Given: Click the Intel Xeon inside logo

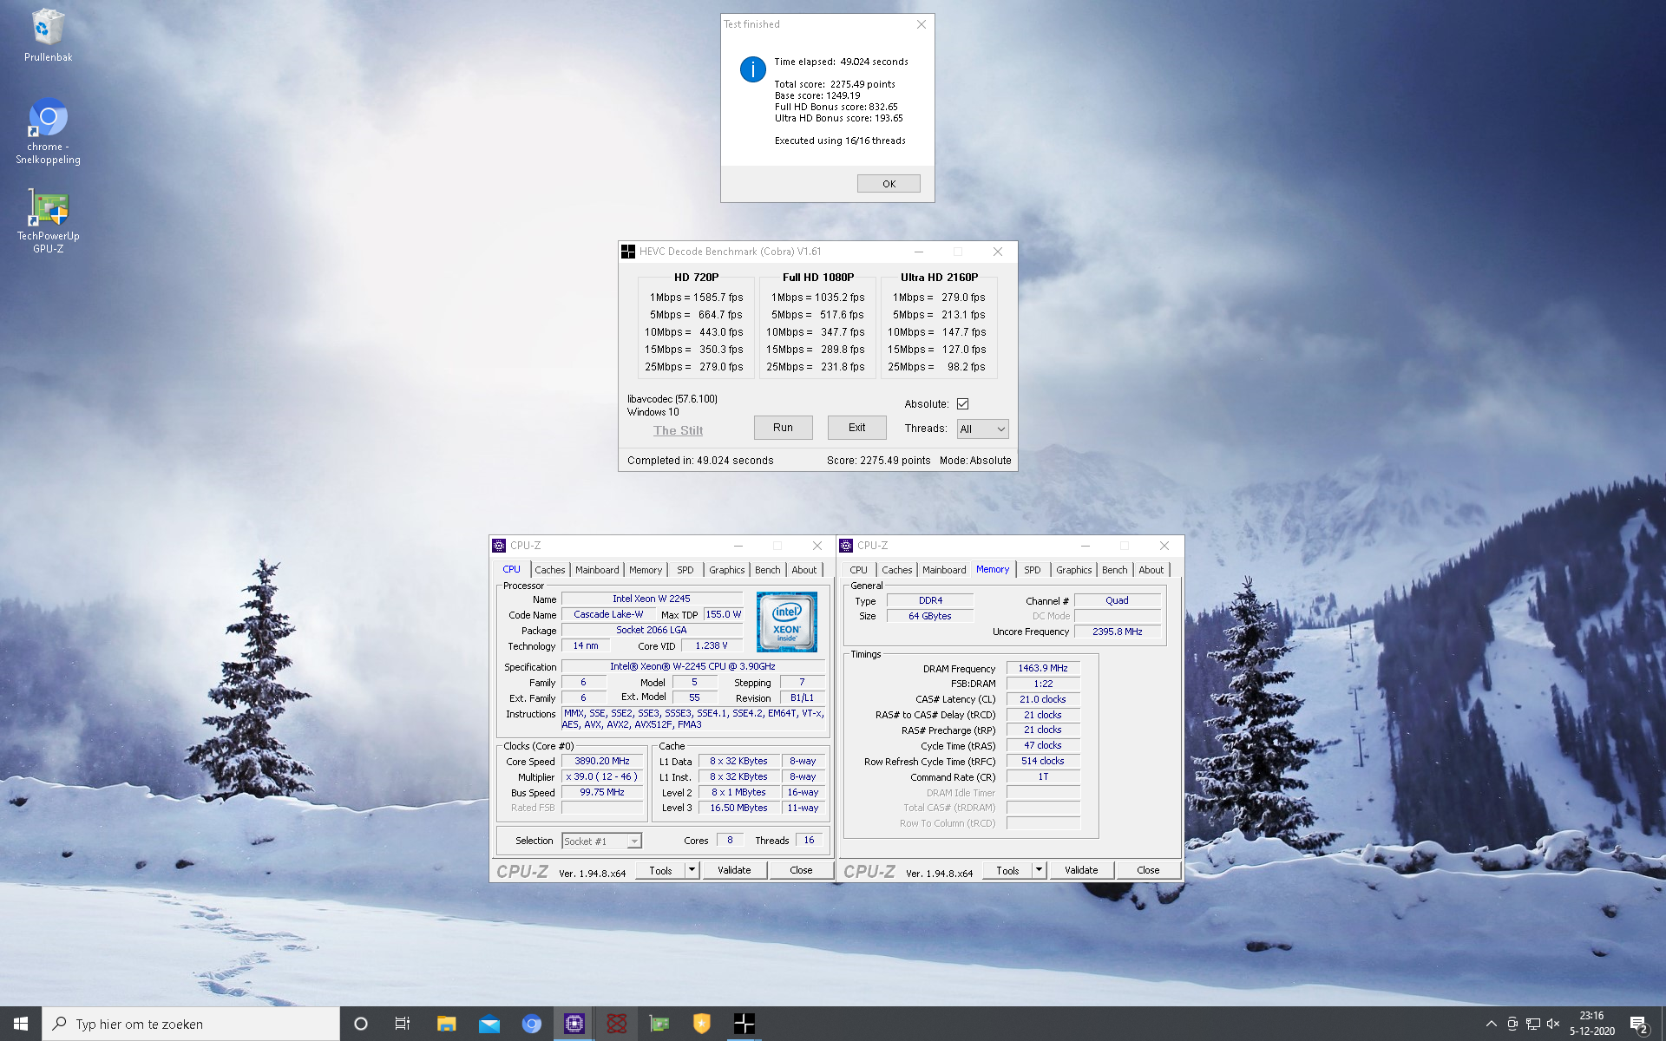Looking at the screenshot, I should tap(786, 621).
